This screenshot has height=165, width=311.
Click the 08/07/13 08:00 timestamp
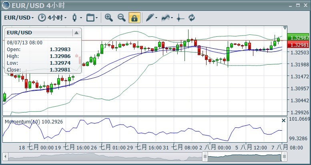tap(24, 43)
